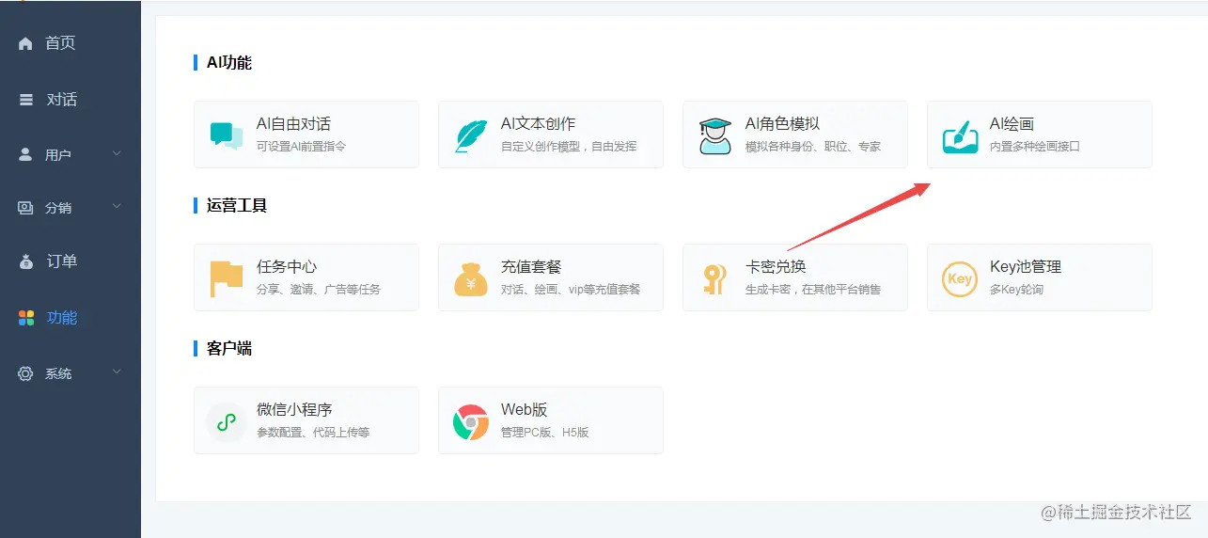Click the list icon beside 对话
1208x538 pixels.
[x=25, y=100]
